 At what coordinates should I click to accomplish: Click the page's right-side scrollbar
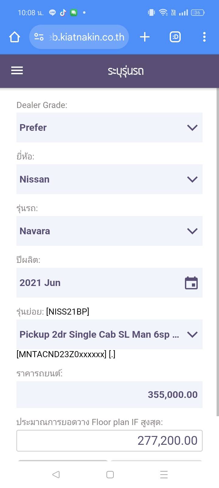tap(217, 243)
